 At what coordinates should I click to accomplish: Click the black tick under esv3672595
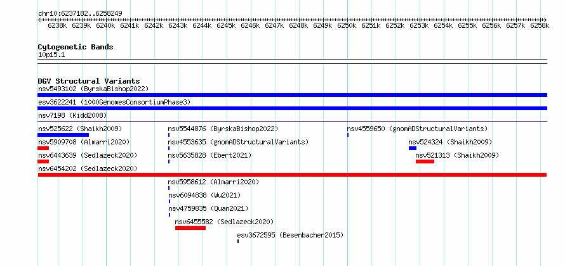tap(238, 241)
